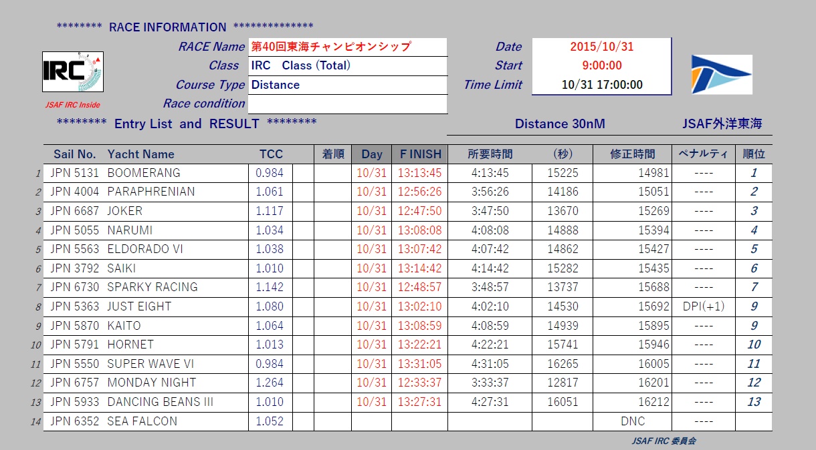Click the Distance 30nM label

pyautogui.click(x=560, y=124)
